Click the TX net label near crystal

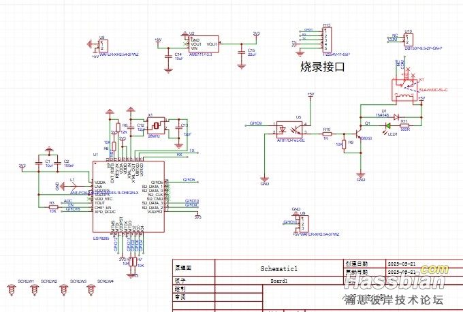[x=192, y=151]
